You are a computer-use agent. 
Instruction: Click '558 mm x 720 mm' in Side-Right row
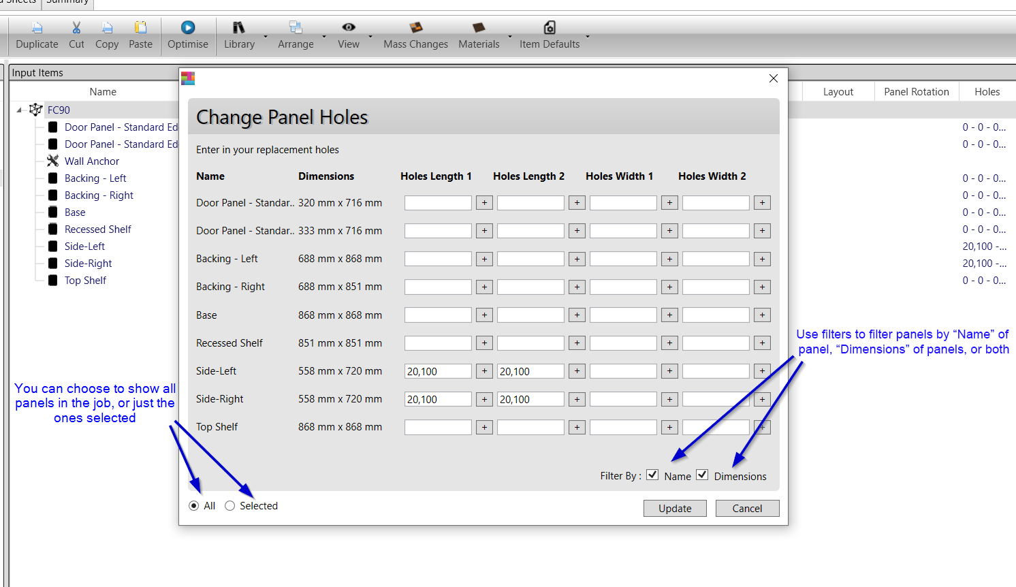[340, 399]
